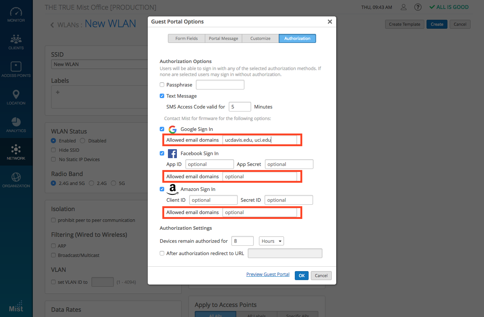Open the Portal Message tab
Image resolution: width=484 pixels, height=317 pixels.
tap(223, 38)
